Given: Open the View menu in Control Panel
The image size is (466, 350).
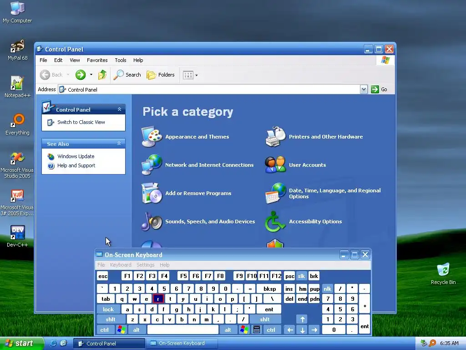Looking at the screenshot, I should tap(75, 60).
